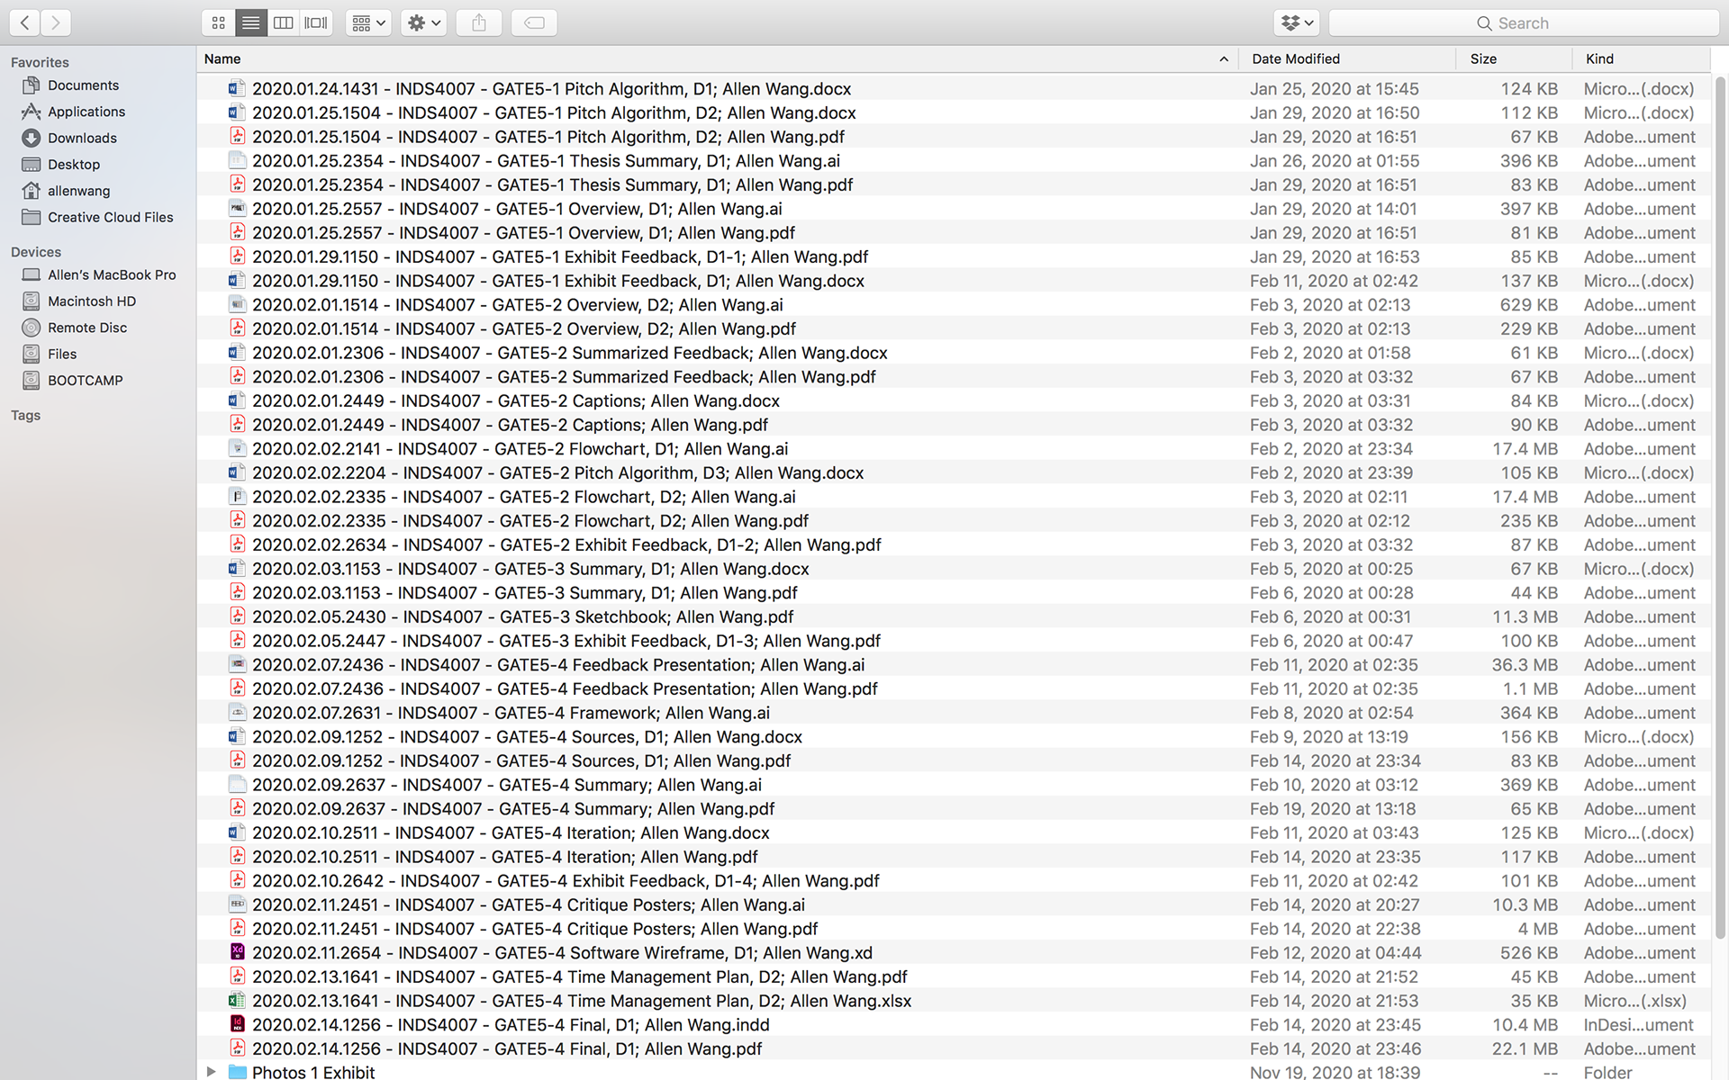
Task: Open allenwang home folder in sidebar
Action: click(x=78, y=191)
